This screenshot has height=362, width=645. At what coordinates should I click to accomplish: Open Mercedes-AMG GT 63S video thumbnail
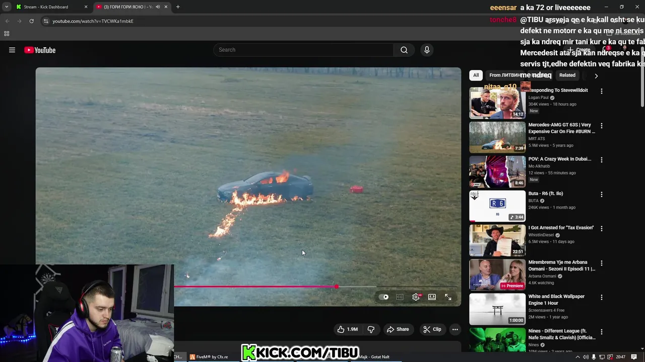tap(497, 137)
